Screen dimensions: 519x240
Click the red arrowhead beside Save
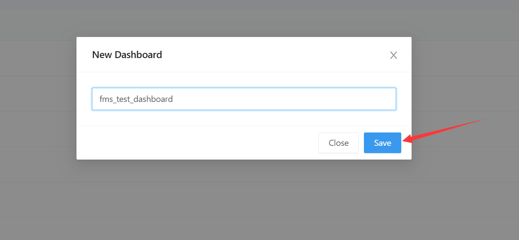(x=407, y=139)
